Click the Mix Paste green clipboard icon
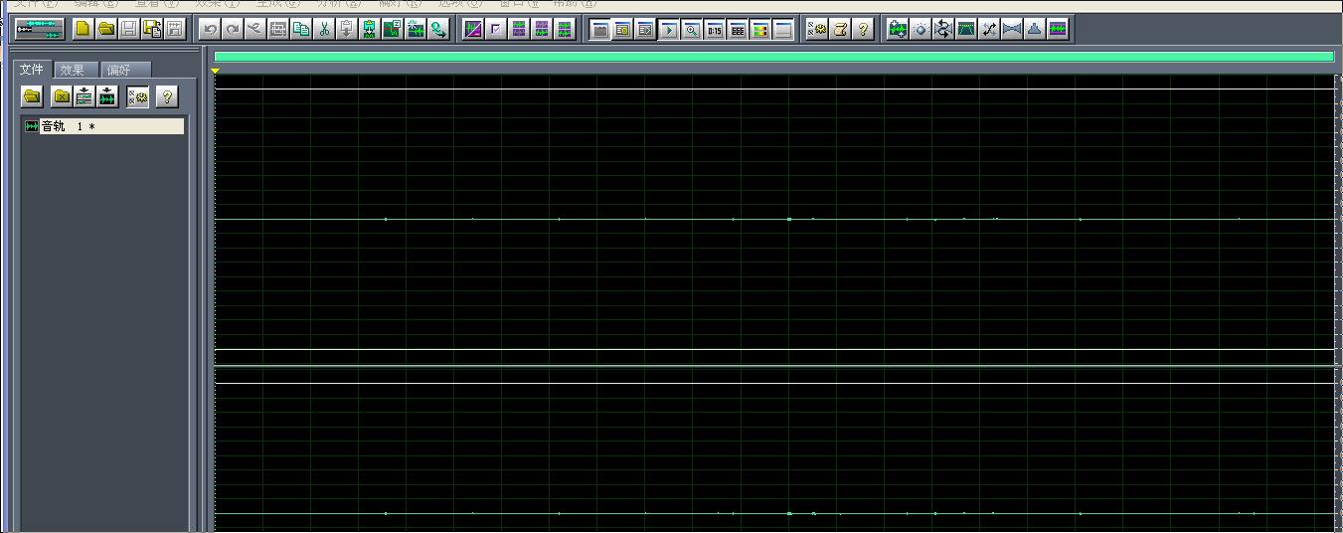This screenshot has width=1343, height=533. click(369, 29)
